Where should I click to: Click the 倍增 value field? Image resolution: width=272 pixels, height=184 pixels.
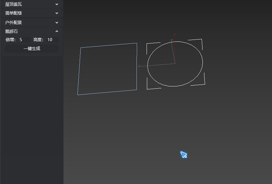[25, 40]
